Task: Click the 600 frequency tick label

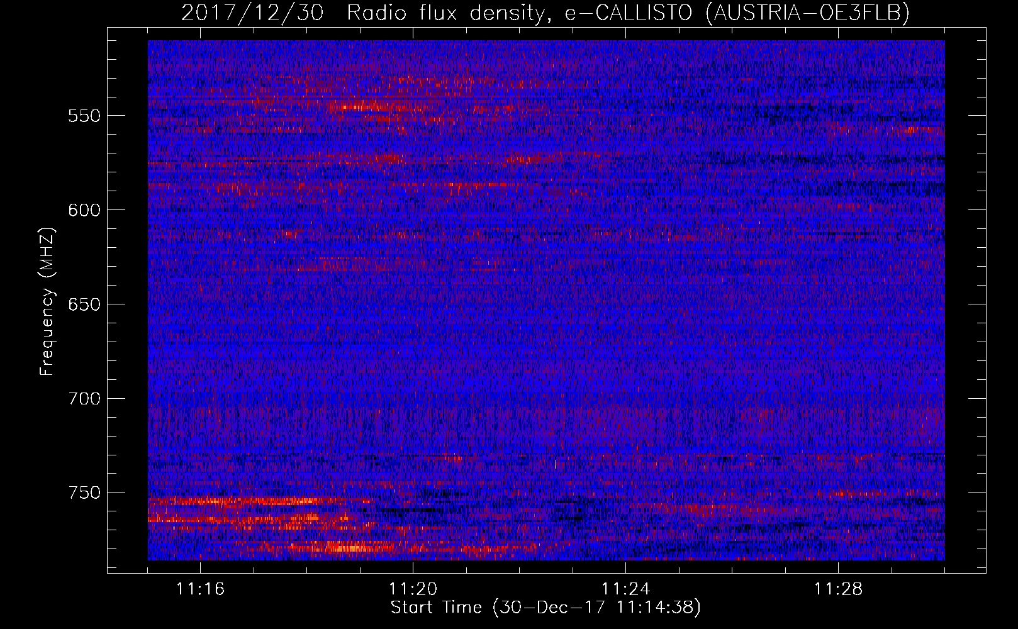Action: coord(84,210)
